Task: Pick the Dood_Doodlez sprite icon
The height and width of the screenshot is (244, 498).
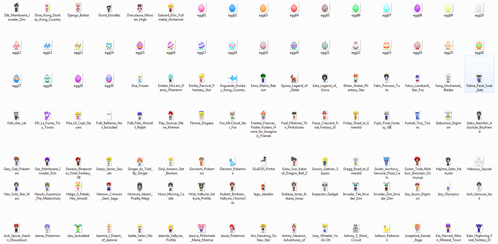Action: 109,8
